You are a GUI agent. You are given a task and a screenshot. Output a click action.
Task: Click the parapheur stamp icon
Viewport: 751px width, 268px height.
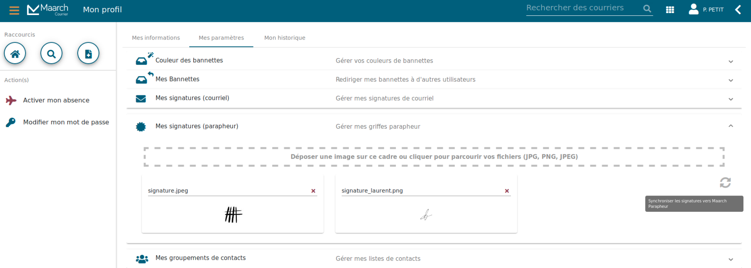click(141, 127)
